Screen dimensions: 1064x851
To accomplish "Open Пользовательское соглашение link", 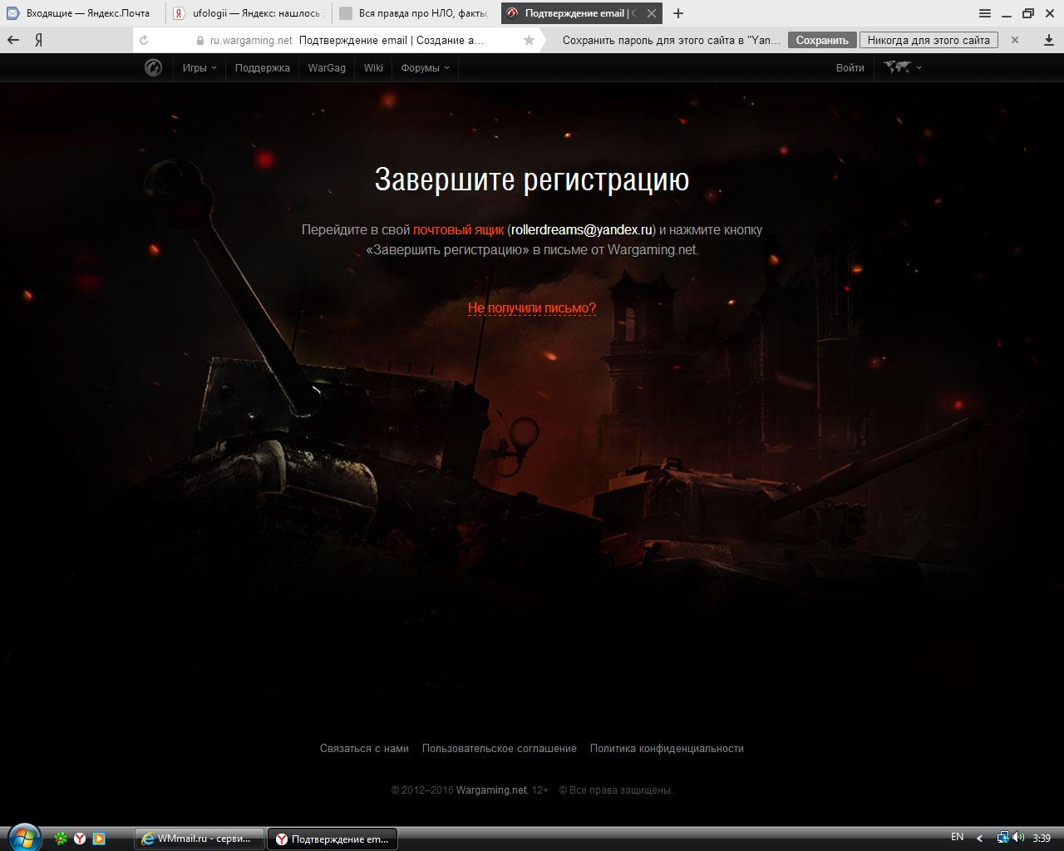I will (499, 749).
